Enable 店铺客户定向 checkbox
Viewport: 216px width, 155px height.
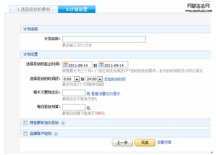tap(25, 133)
